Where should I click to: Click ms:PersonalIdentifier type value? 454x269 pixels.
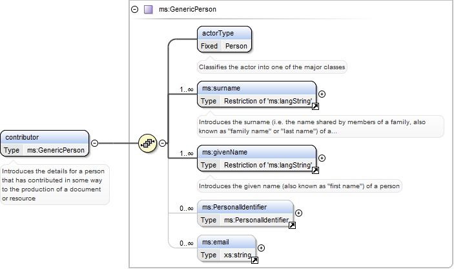click(256, 221)
